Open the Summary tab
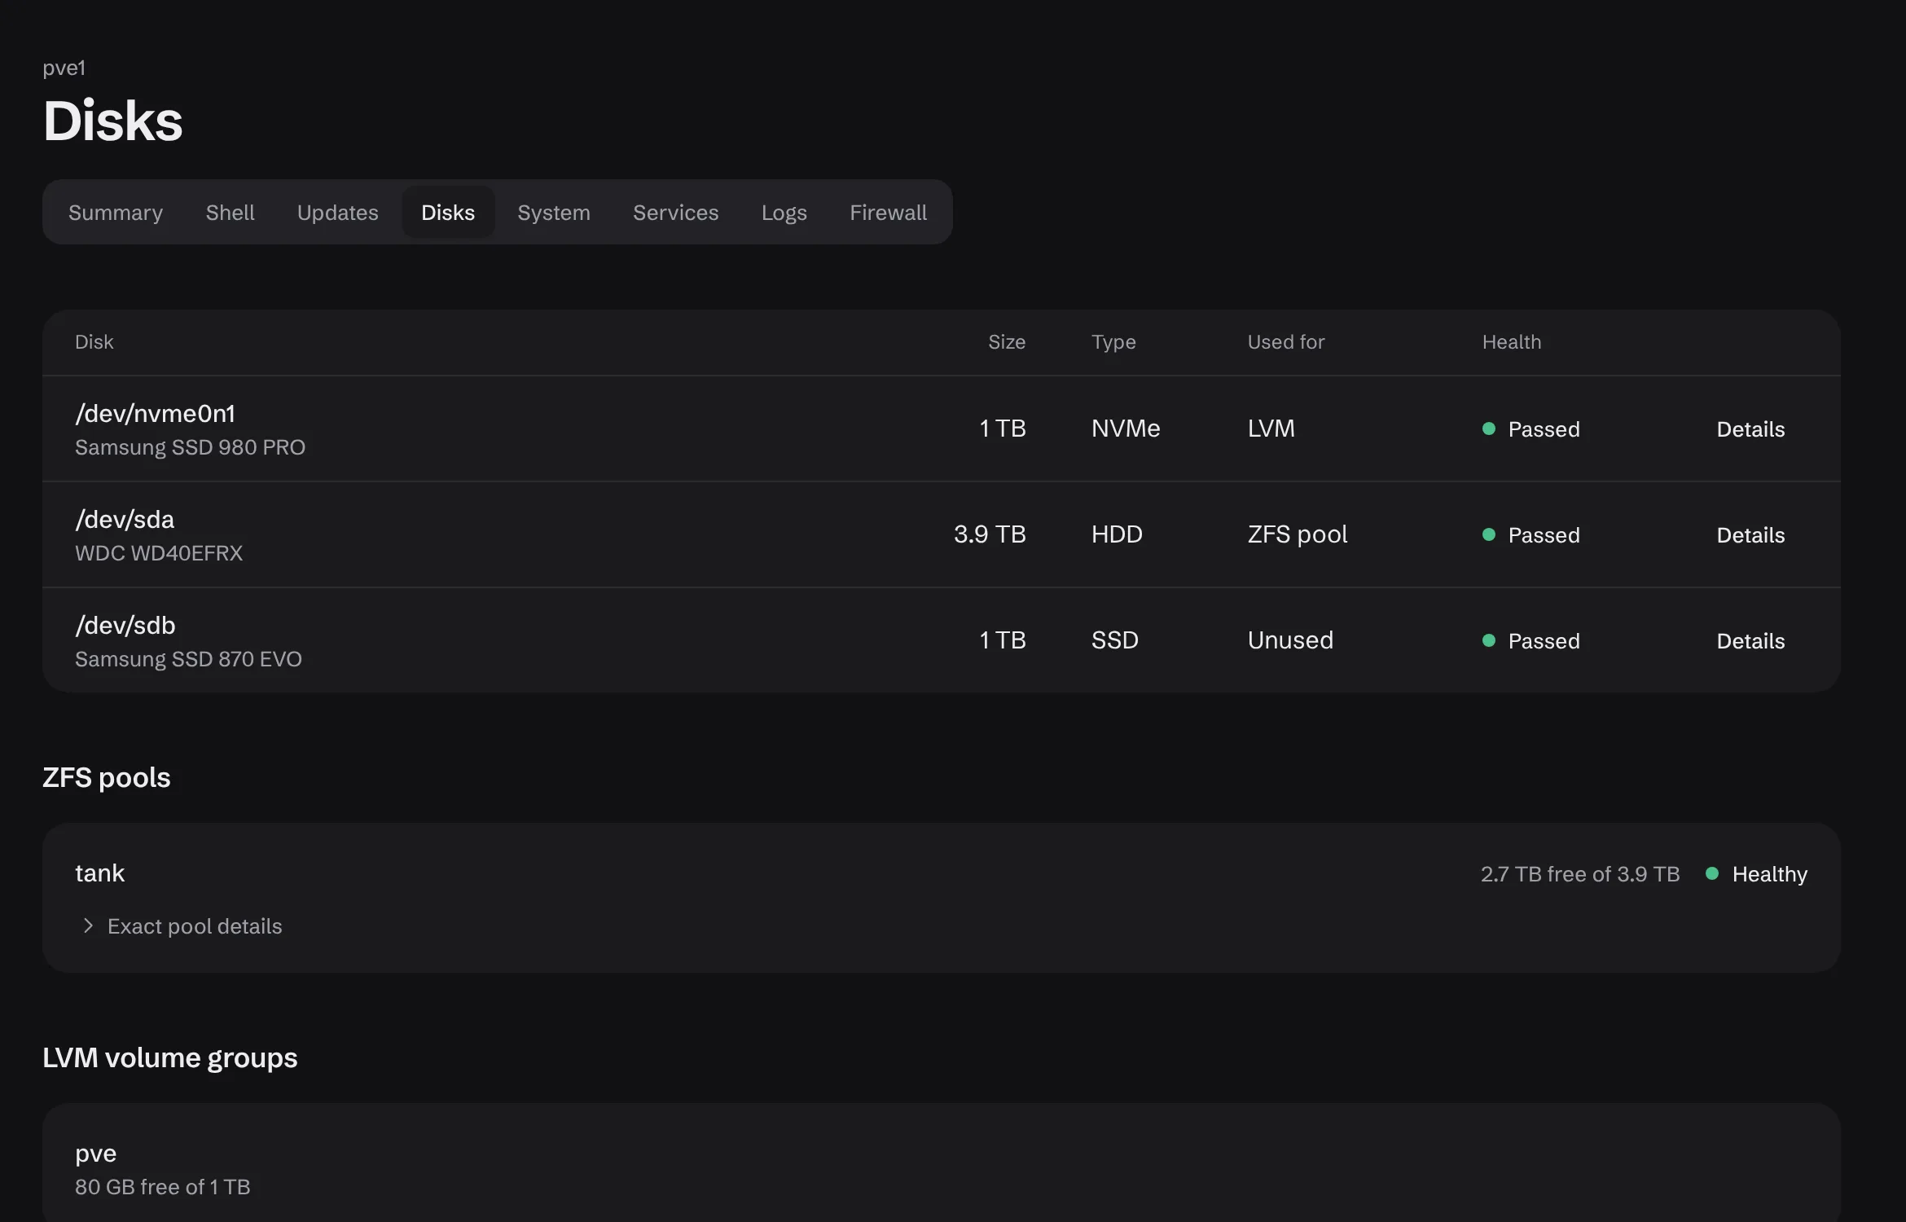The width and height of the screenshot is (1906, 1222). [116, 213]
